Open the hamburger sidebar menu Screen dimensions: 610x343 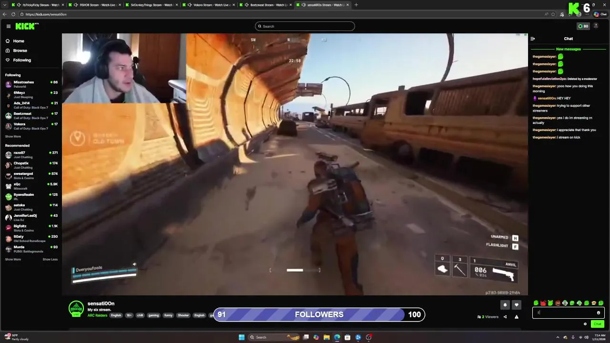point(8,26)
